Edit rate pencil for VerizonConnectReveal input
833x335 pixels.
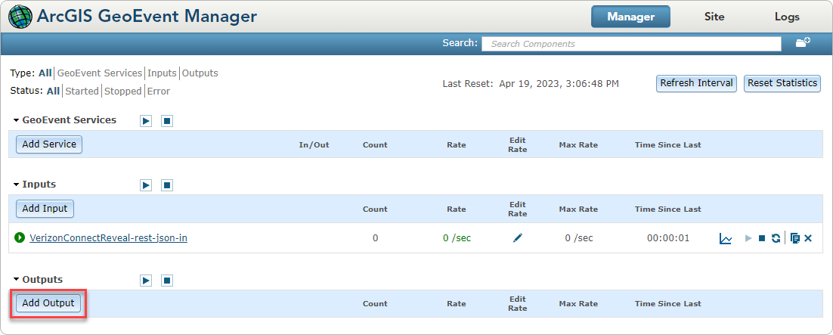[518, 238]
